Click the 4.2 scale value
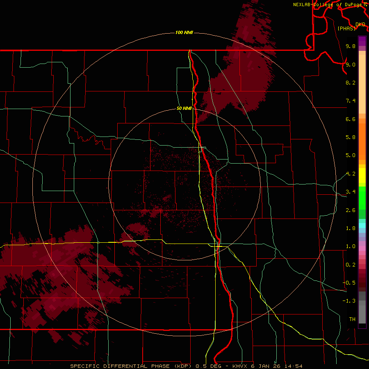Viewport: 369px width, 369px height. click(x=351, y=174)
